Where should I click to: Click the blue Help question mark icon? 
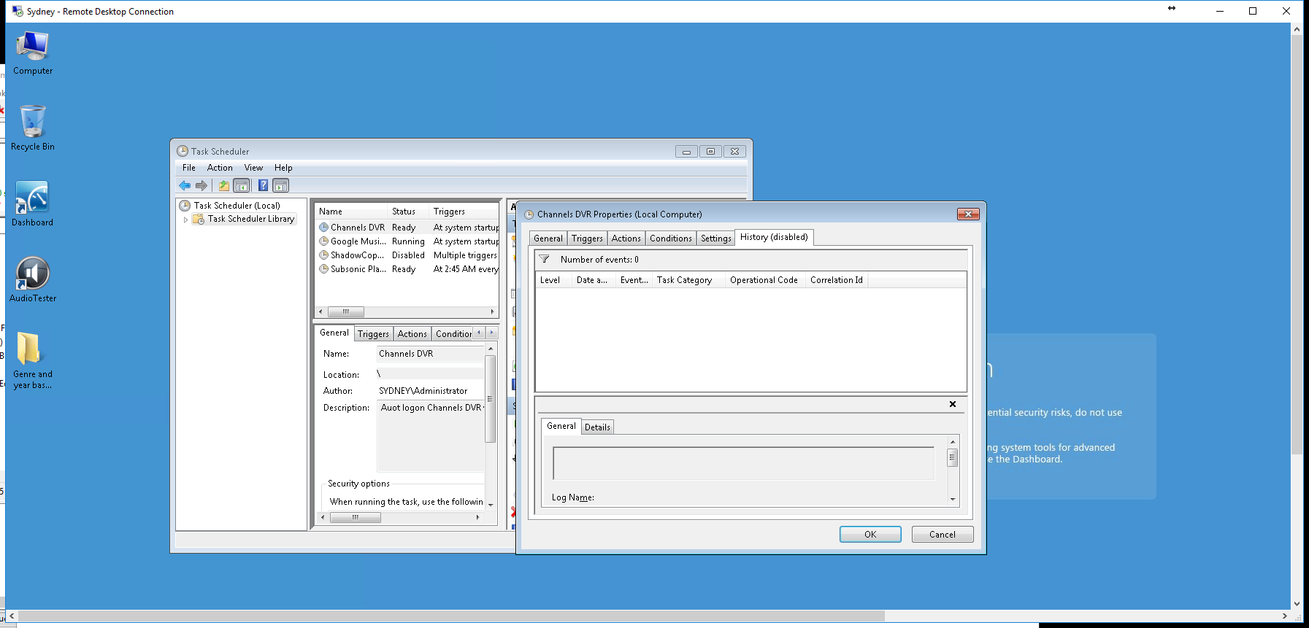click(263, 186)
